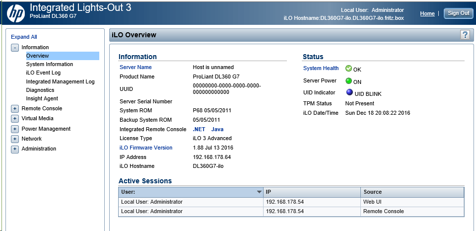Click the 'Integrated Lights-Out 3' banner title
The image size is (476, 231).
pos(80,7)
